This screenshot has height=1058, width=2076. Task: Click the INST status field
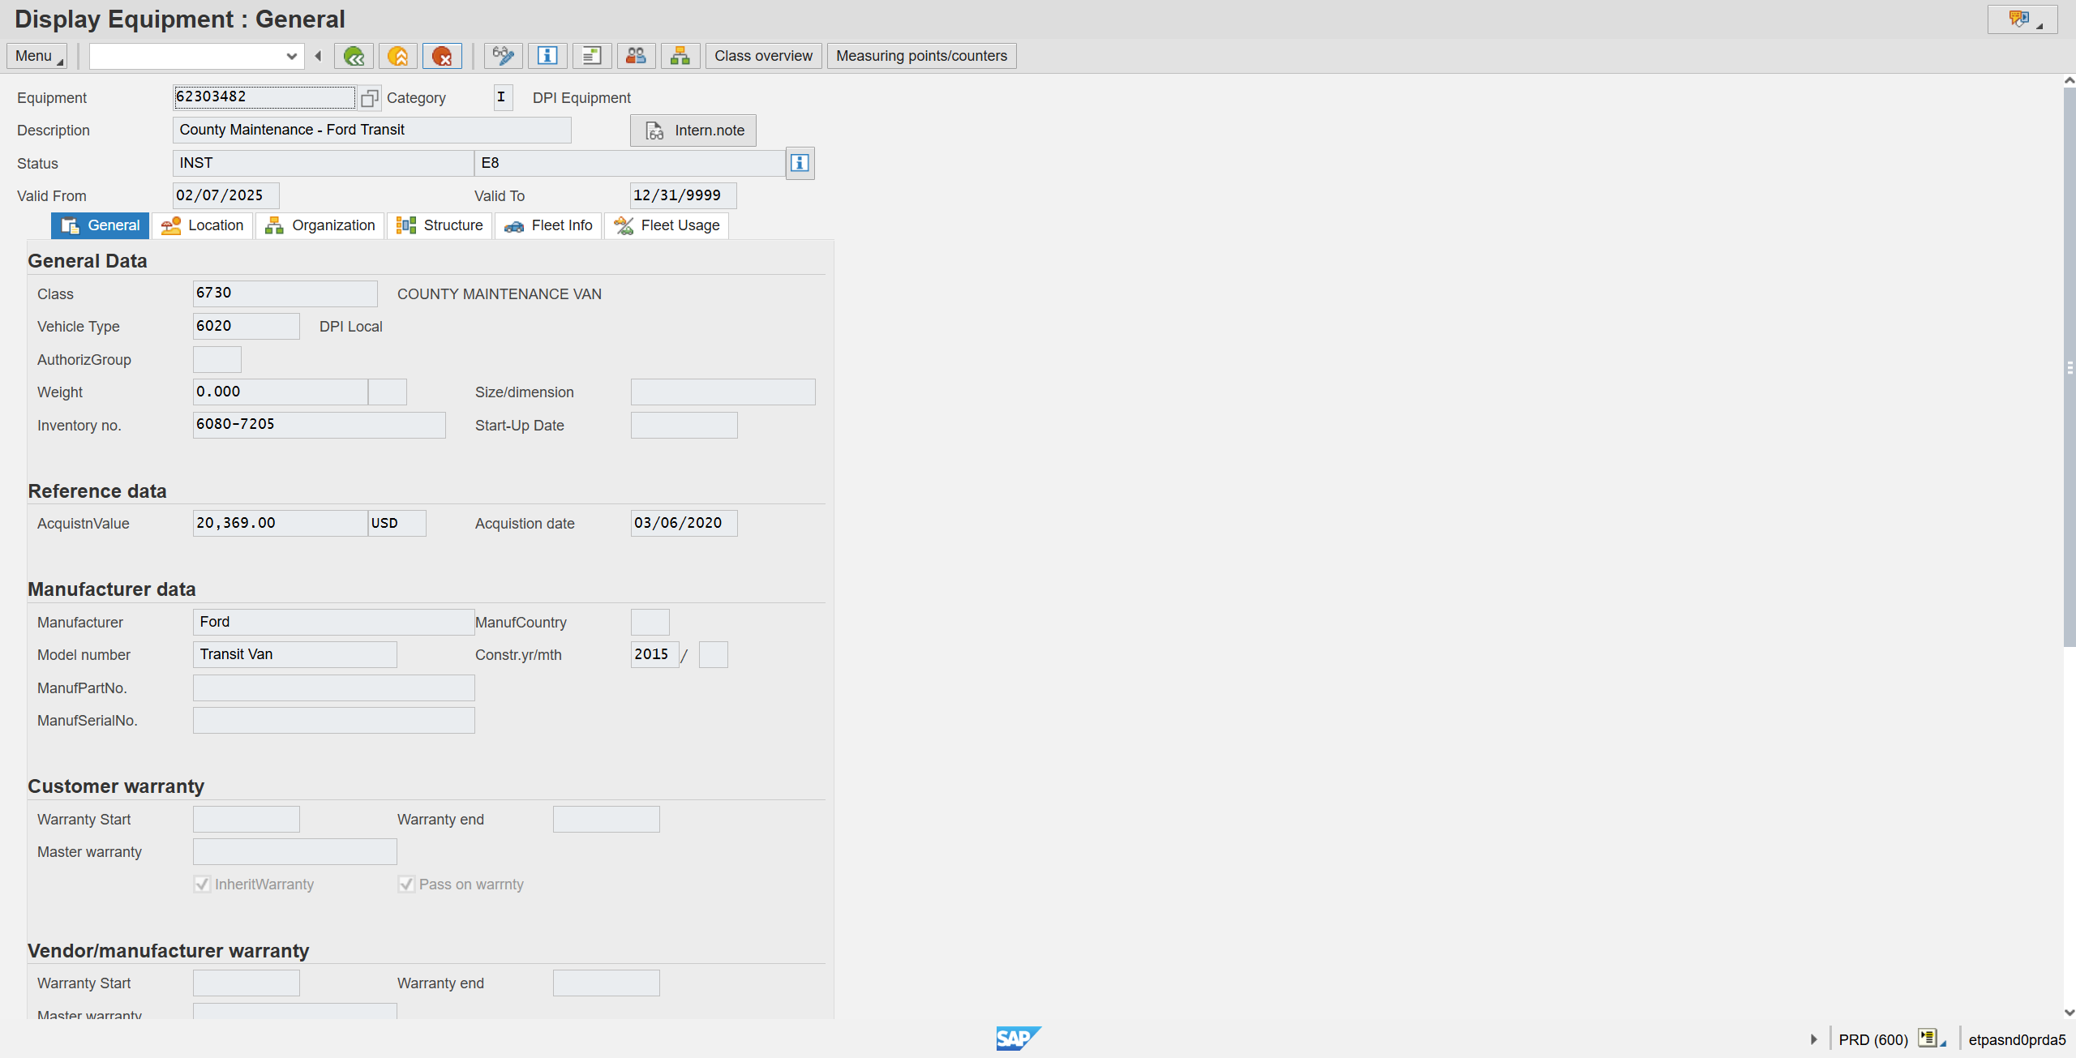(x=324, y=163)
